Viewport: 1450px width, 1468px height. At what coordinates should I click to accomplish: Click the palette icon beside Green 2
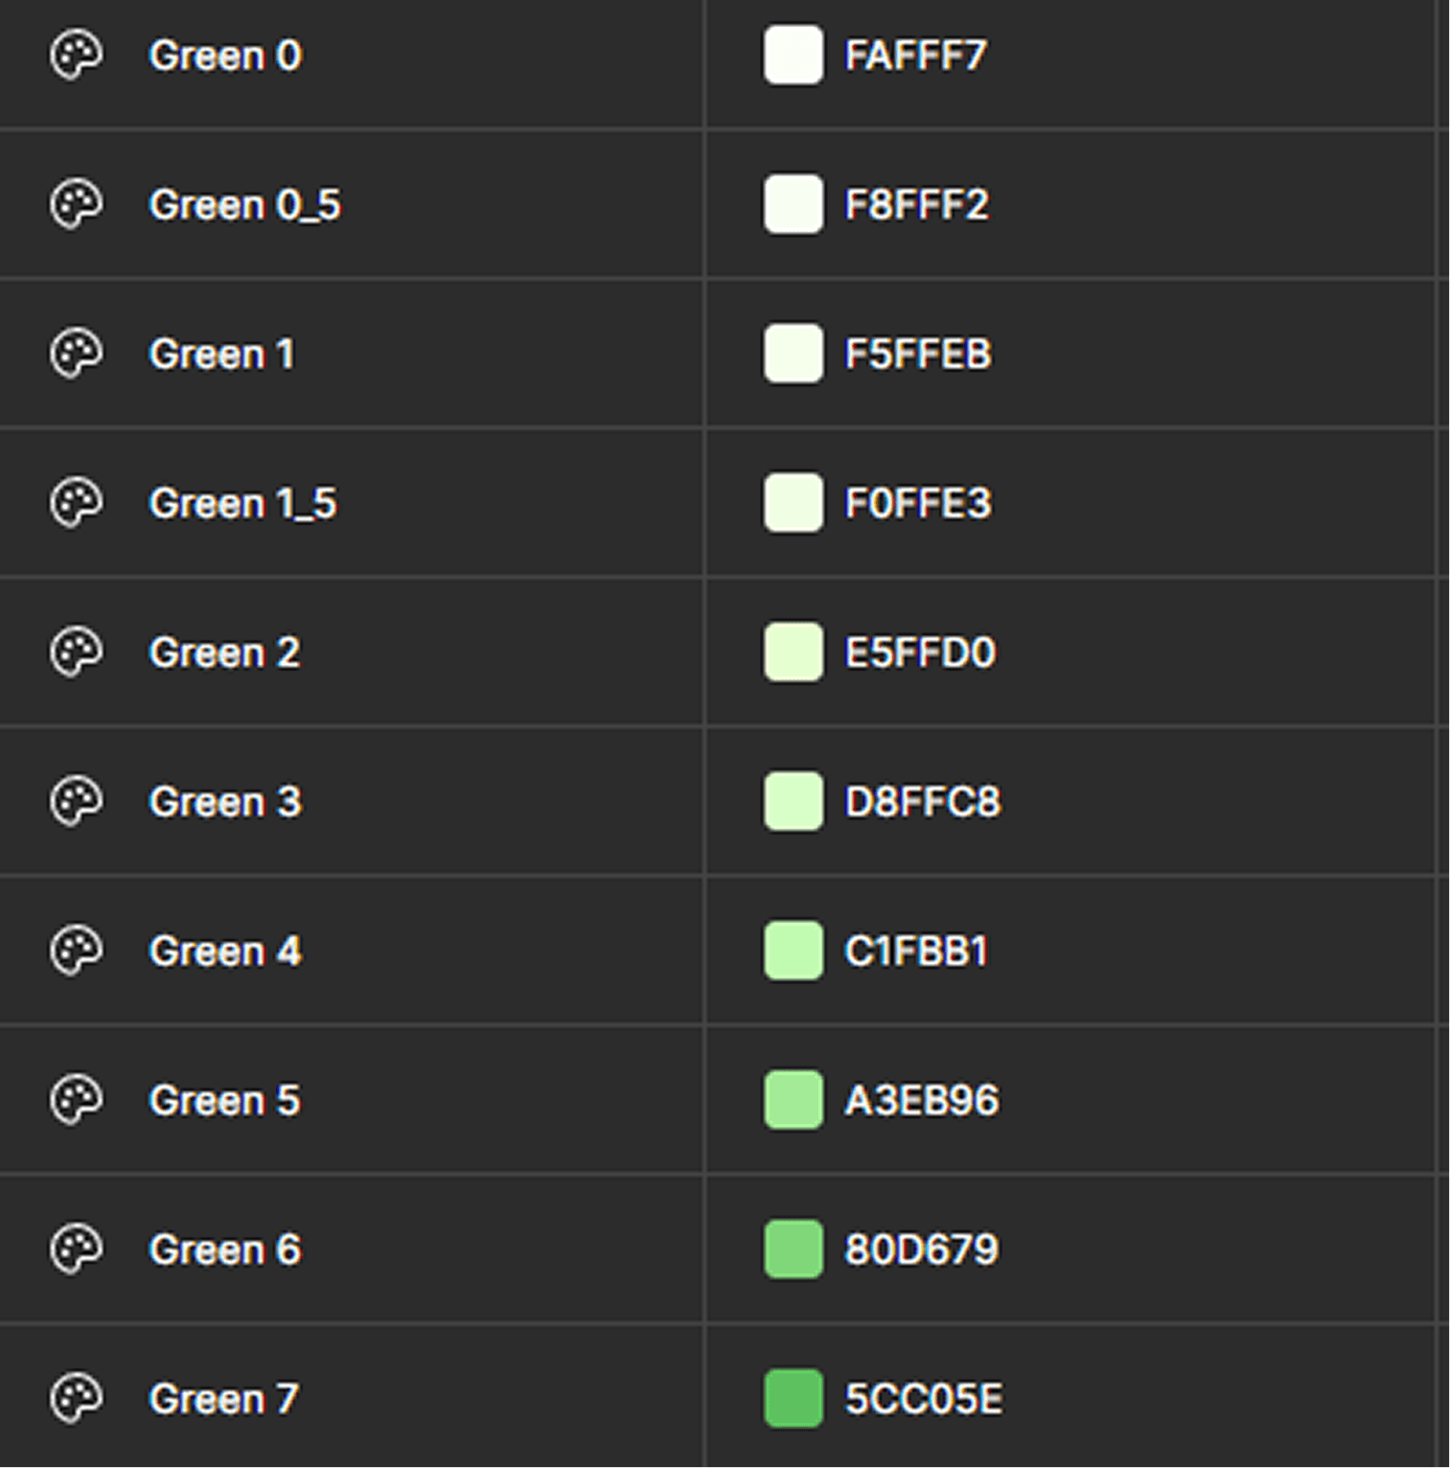point(76,654)
